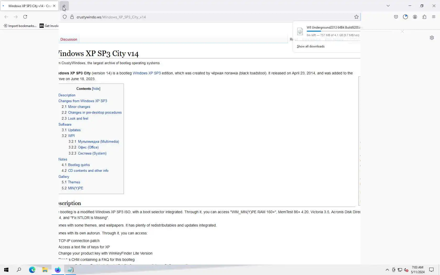Open a new browser tab
The height and width of the screenshot is (275, 440).
(x=64, y=6)
